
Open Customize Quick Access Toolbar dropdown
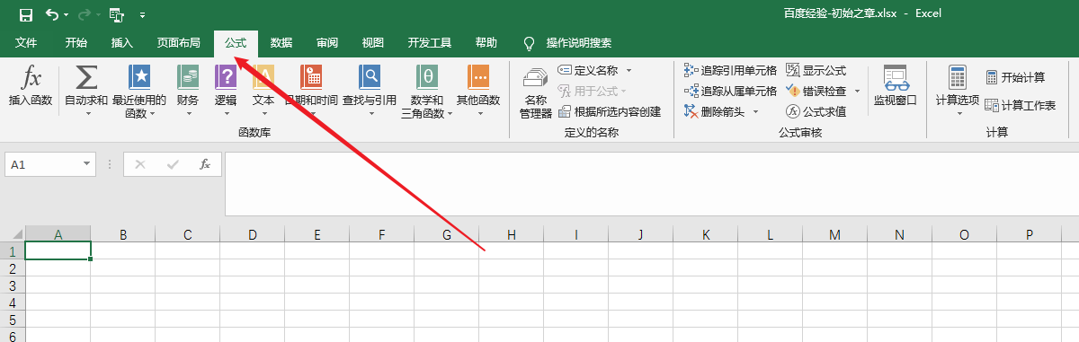point(142,15)
